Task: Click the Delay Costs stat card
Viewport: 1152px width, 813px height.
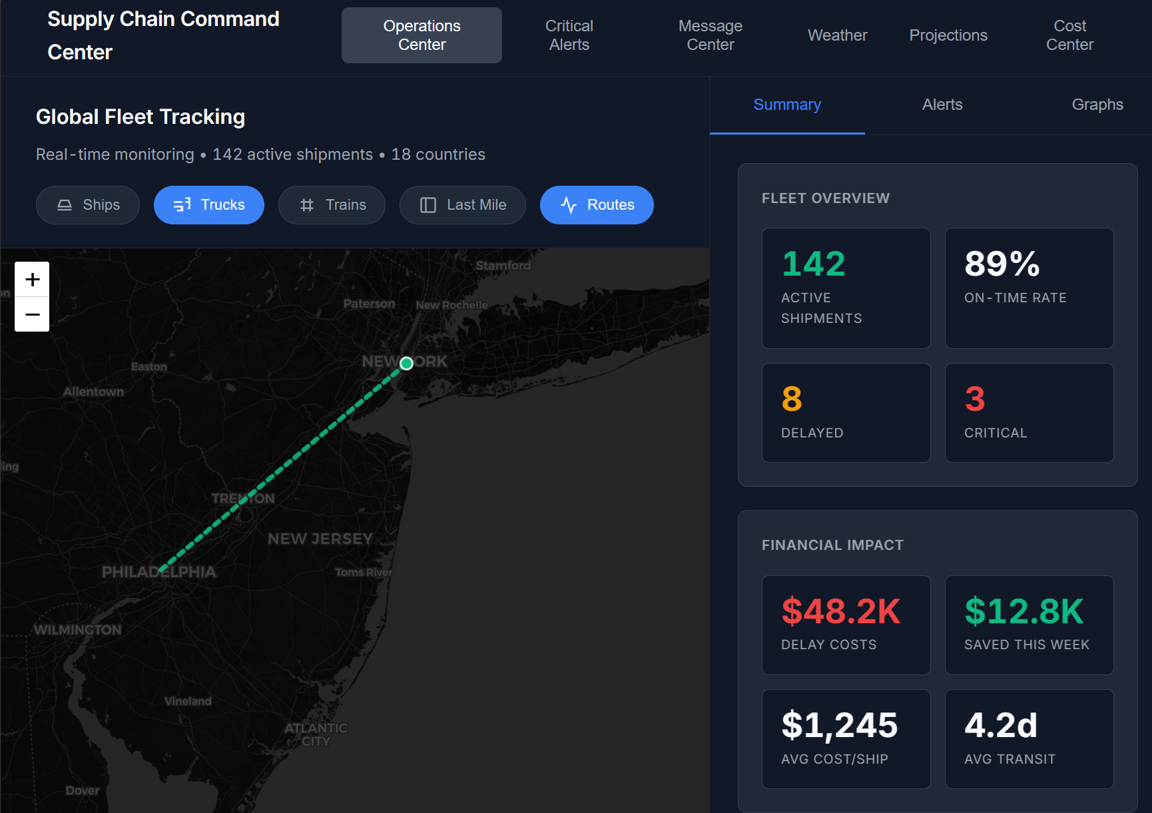Action: point(846,625)
